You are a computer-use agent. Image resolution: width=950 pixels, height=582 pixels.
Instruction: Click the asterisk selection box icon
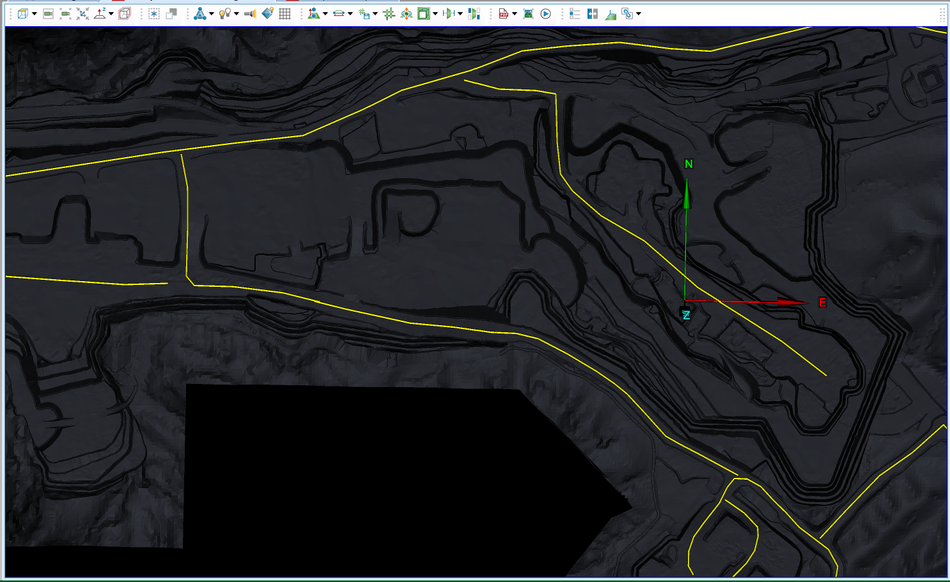154,13
